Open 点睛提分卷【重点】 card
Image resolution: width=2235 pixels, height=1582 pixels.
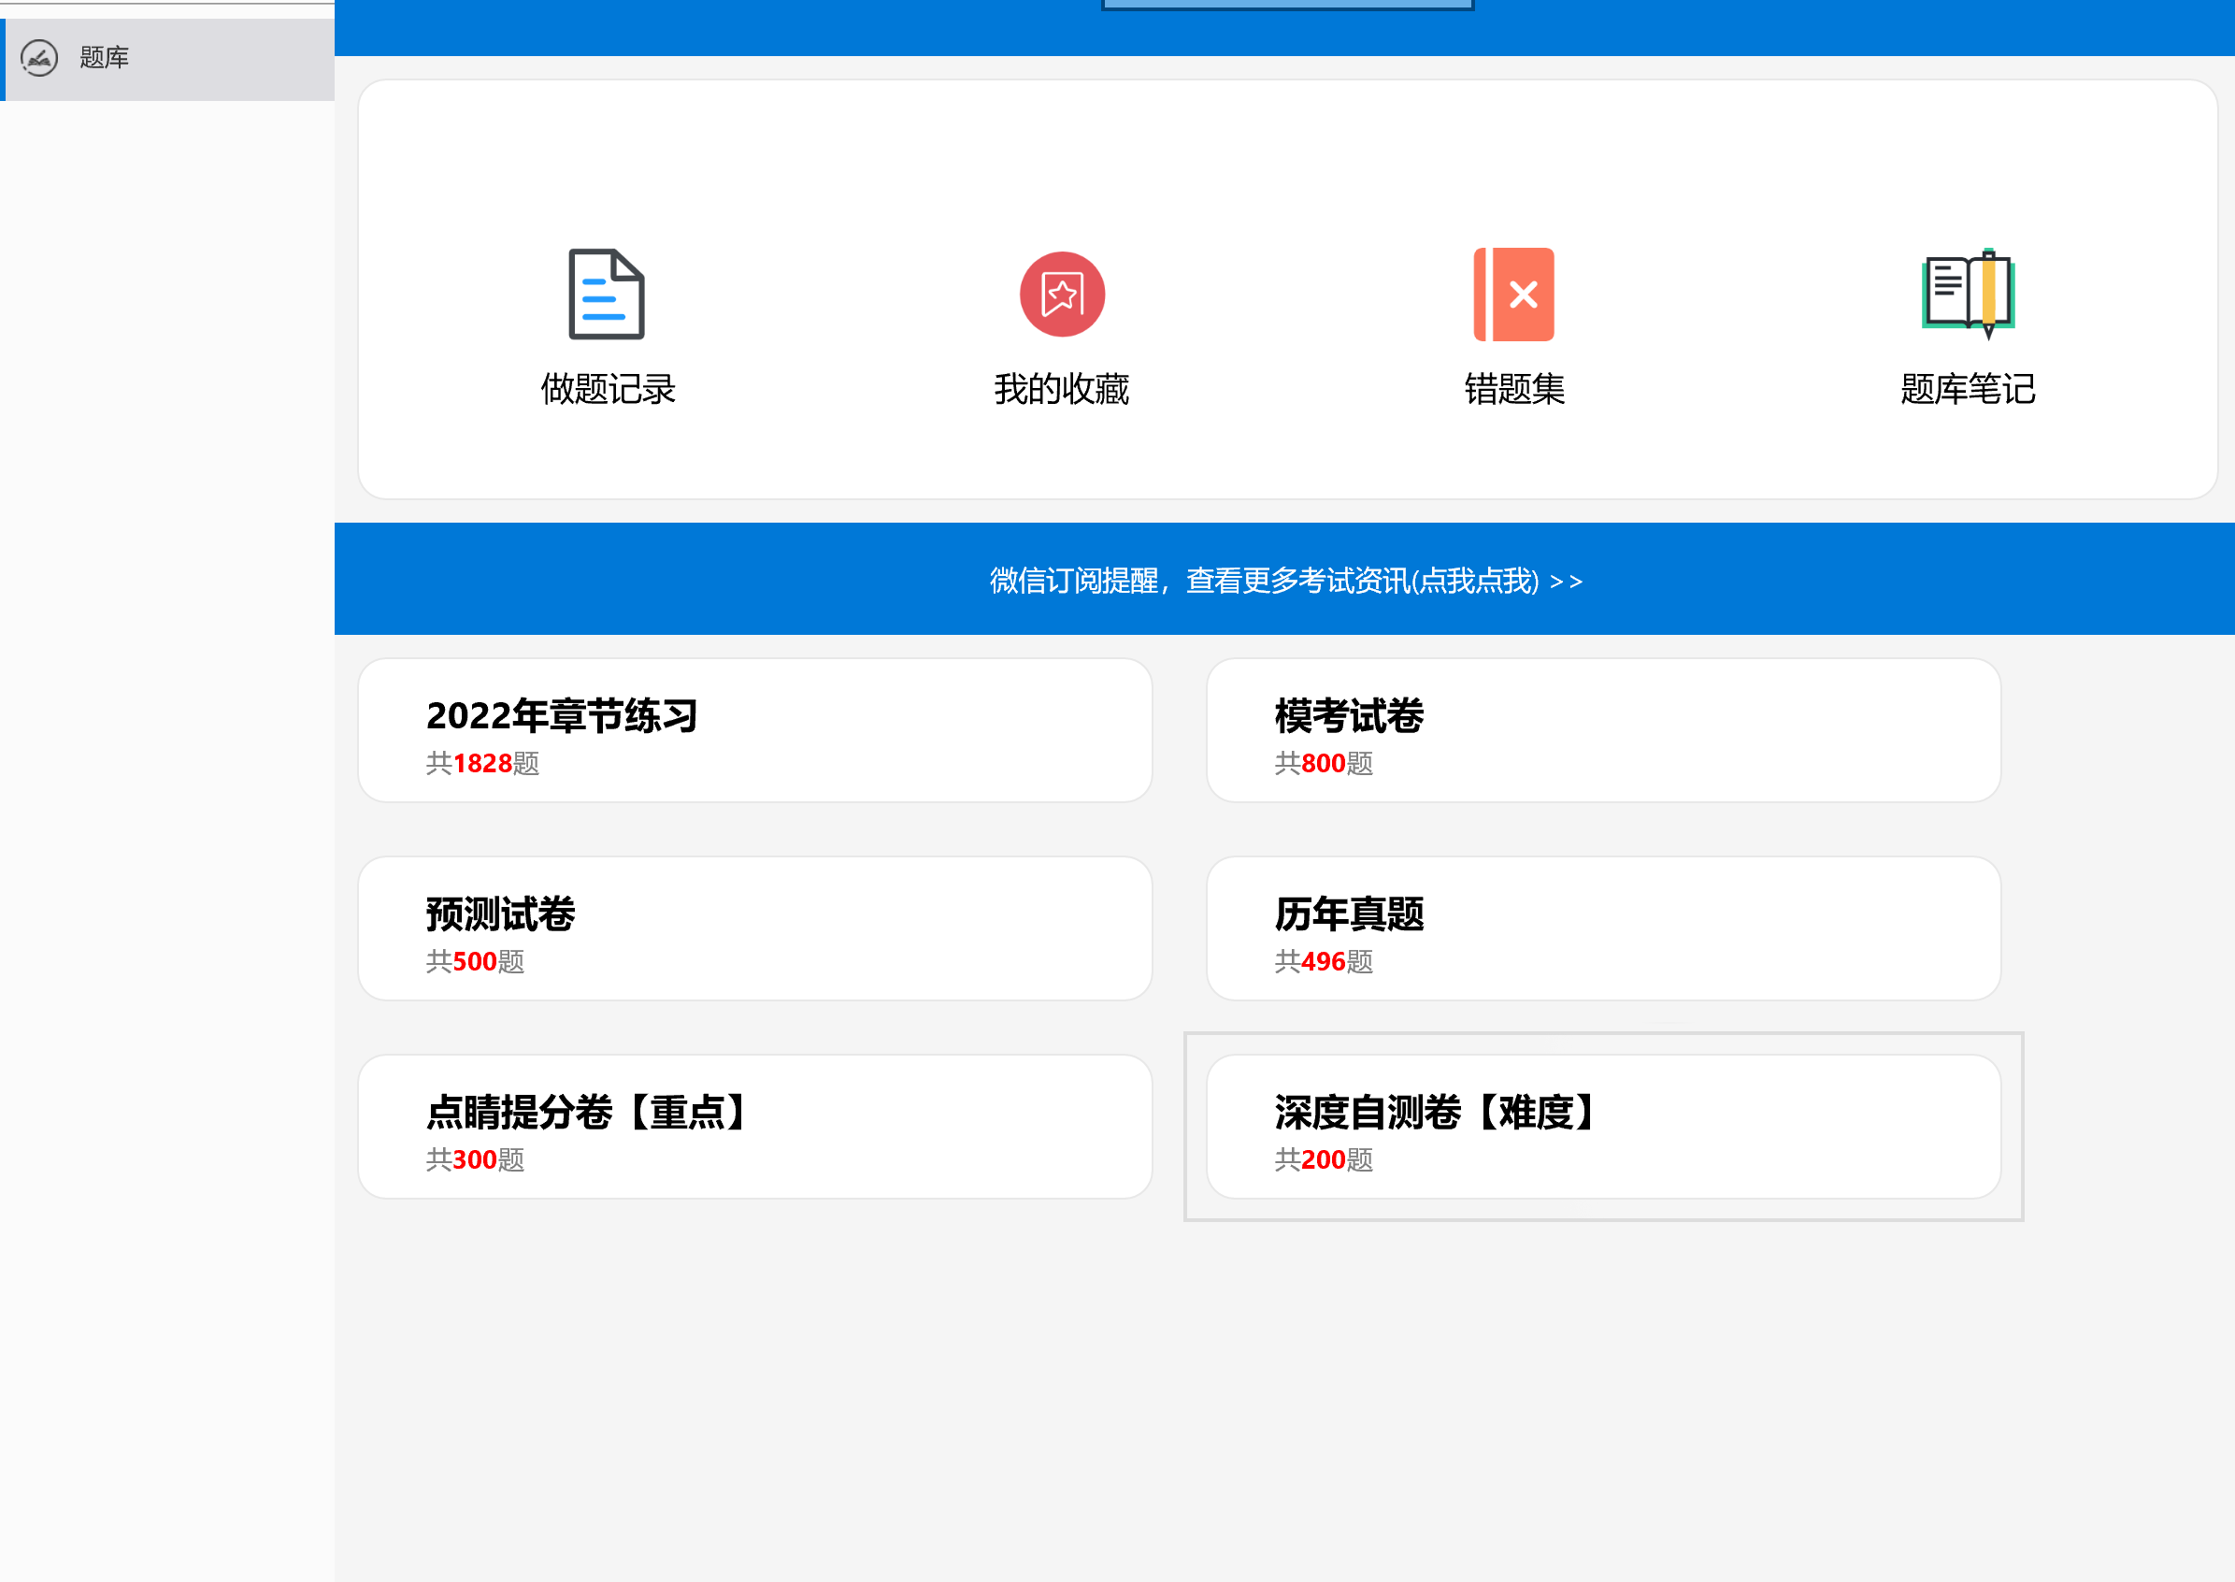(x=754, y=1127)
